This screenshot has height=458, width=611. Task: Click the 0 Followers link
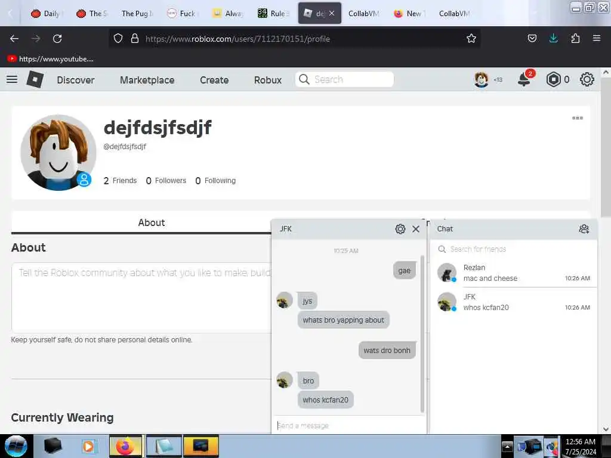pos(166,181)
